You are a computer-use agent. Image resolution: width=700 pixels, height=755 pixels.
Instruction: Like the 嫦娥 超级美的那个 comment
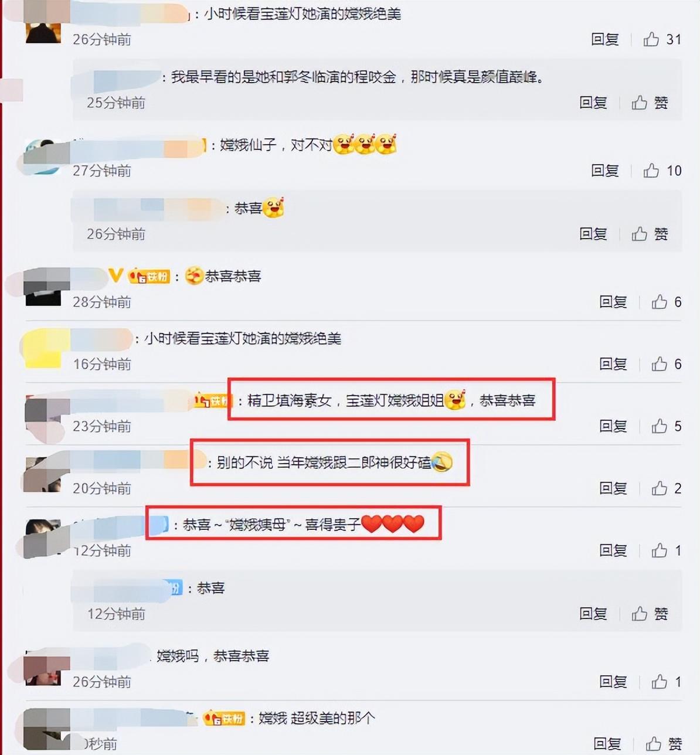pyautogui.click(x=654, y=744)
